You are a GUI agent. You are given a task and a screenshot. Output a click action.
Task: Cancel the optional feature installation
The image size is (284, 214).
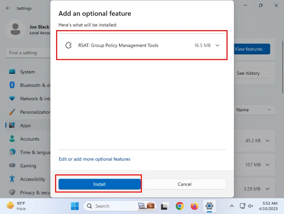click(185, 184)
